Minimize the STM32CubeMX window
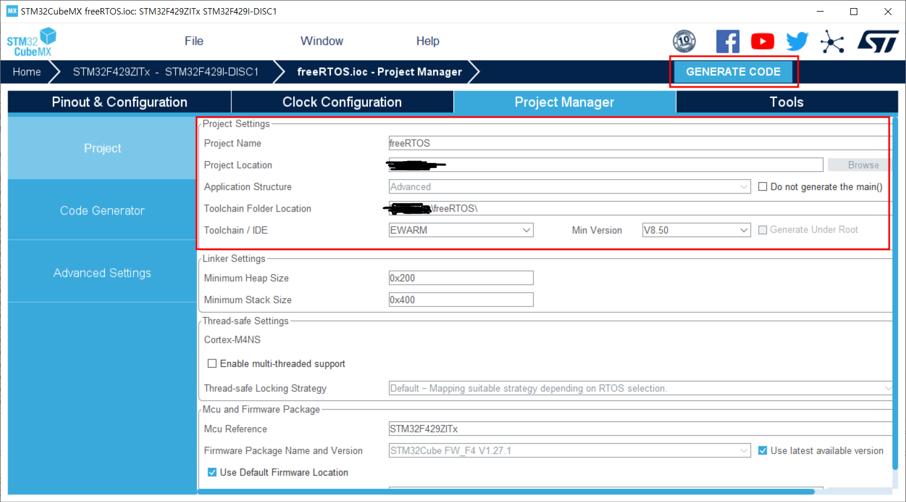Image resolution: width=906 pixels, height=502 pixels. coord(820,11)
